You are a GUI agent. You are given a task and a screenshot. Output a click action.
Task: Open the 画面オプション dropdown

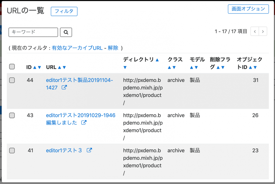pos(248,9)
